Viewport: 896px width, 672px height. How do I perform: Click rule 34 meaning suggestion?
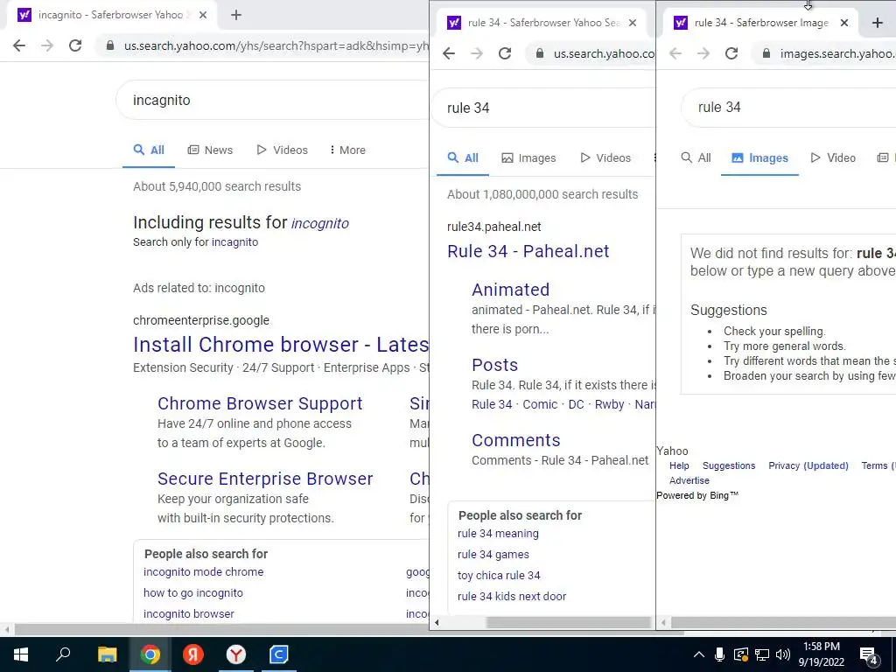(498, 534)
